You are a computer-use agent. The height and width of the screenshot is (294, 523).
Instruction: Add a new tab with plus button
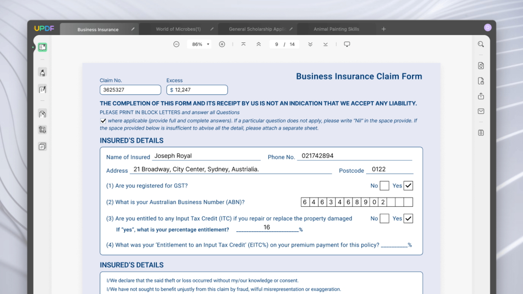[x=383, y=29]
